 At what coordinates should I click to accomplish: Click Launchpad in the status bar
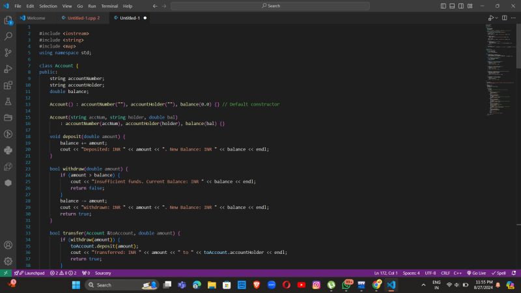coord(29,273)
